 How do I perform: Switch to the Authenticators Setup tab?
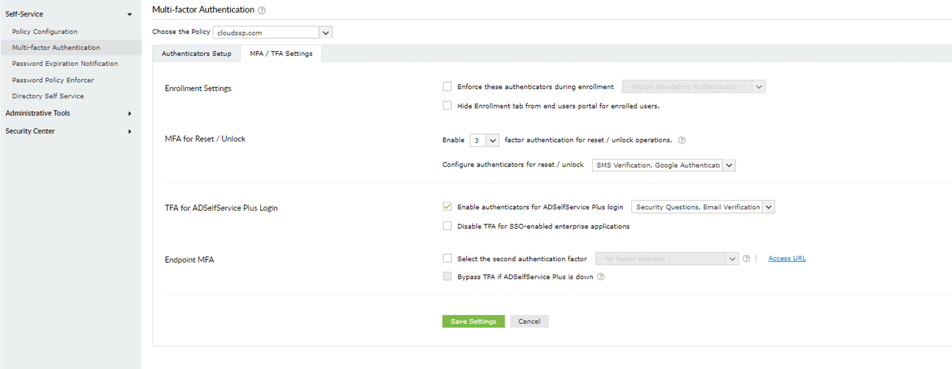click(x=196, y=54)
